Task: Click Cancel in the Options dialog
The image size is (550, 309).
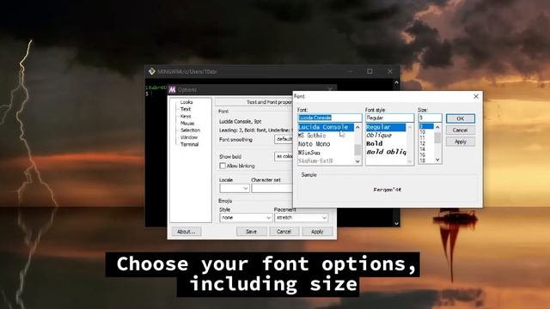Action: [x=284, y=232]
